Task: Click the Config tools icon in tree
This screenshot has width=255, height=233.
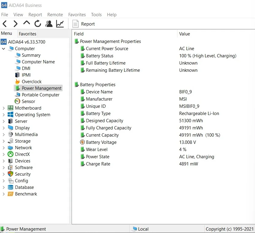Action: coord(10,181)
